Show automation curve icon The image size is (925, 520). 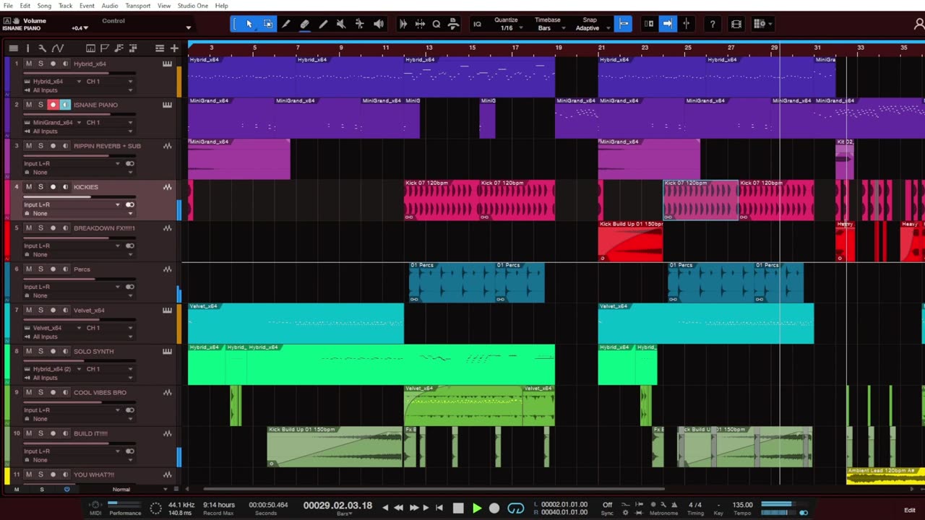pos(57,48)
